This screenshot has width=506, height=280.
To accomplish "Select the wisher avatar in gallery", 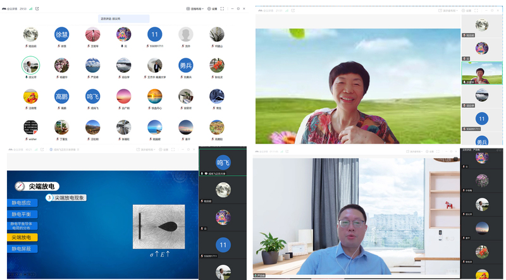I will pyautogui.click(x=30, y=128).
